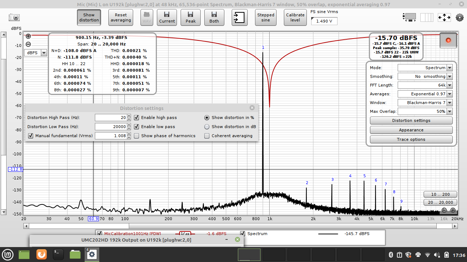Click Calibrate level button
The height and width of the screenshot is (262, 467).
point(295,17)
